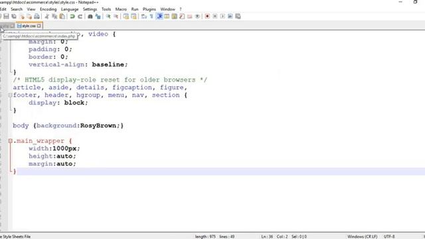This screenshot has height=239, width=425.
Task: Click 'Windows (CR LF)' line ending indicator
Action: point(362,236)
